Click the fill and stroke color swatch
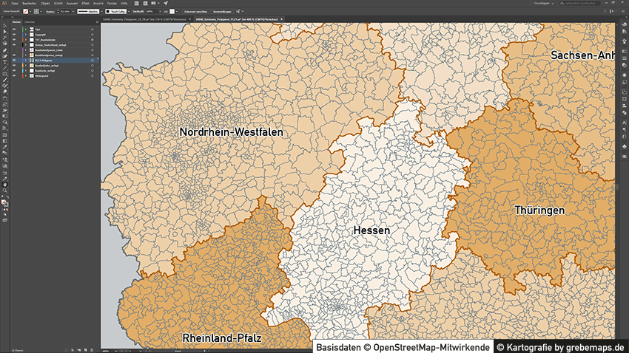Viewport: 629px width, 353px height. coord(5,201)
